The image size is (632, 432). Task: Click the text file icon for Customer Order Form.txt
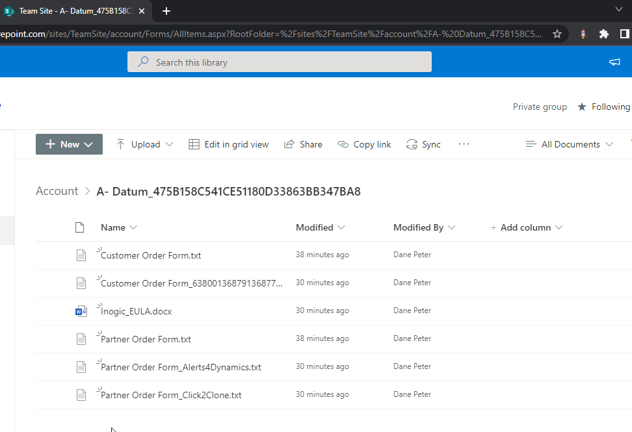tap(81, 255)
